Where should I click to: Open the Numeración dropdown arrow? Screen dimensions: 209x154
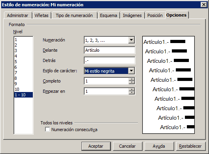131,40
